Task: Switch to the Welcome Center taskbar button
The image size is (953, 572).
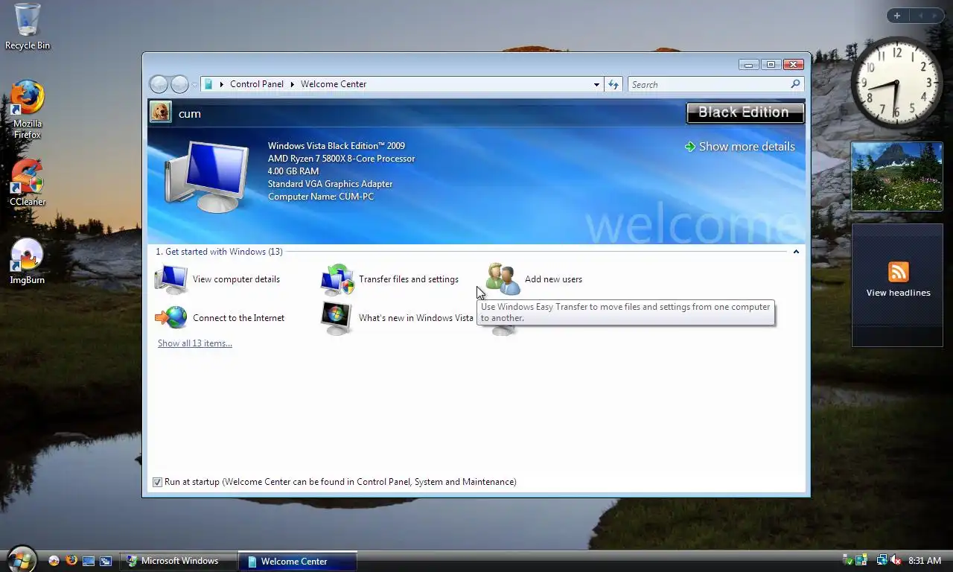Action: click(298, 561)
